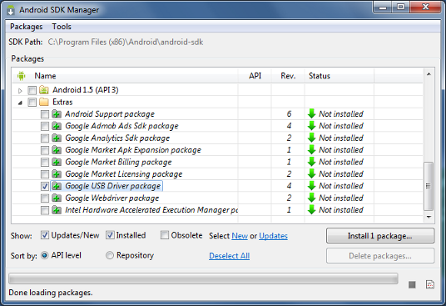Screen dimensions: 446x306
Task: Click green arrow for Google Market Billing status
Action: (312, 162)
